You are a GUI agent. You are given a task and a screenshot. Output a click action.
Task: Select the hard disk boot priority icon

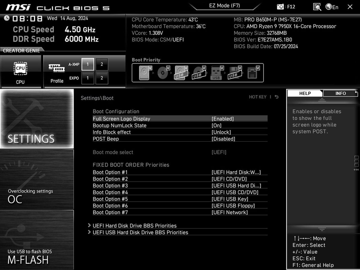click(145, 73)
